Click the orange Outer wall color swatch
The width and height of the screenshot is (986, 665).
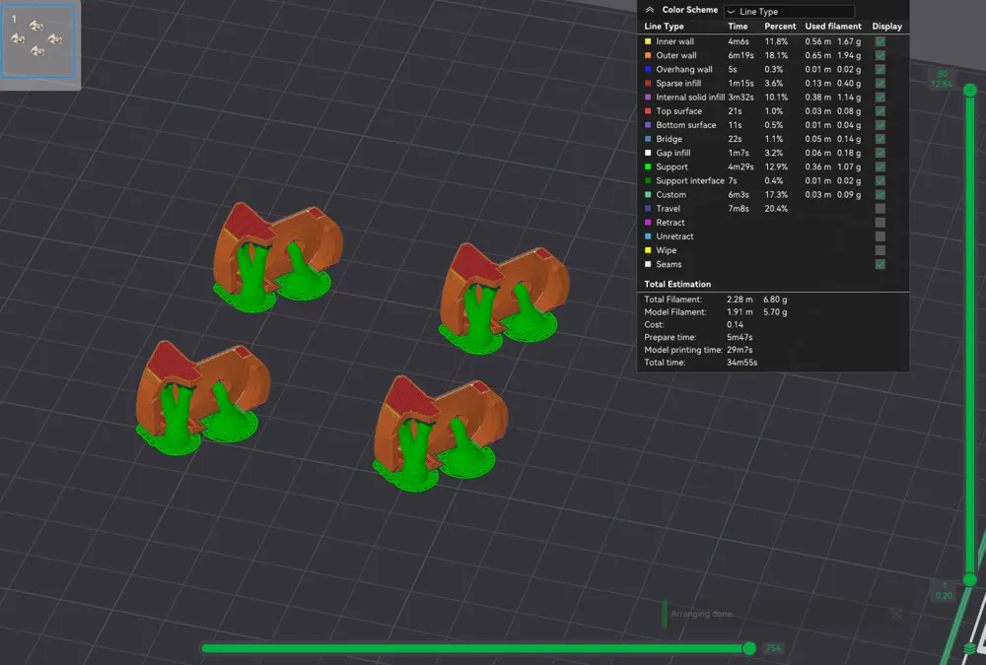pyautogui.click(x=648, y=55)
